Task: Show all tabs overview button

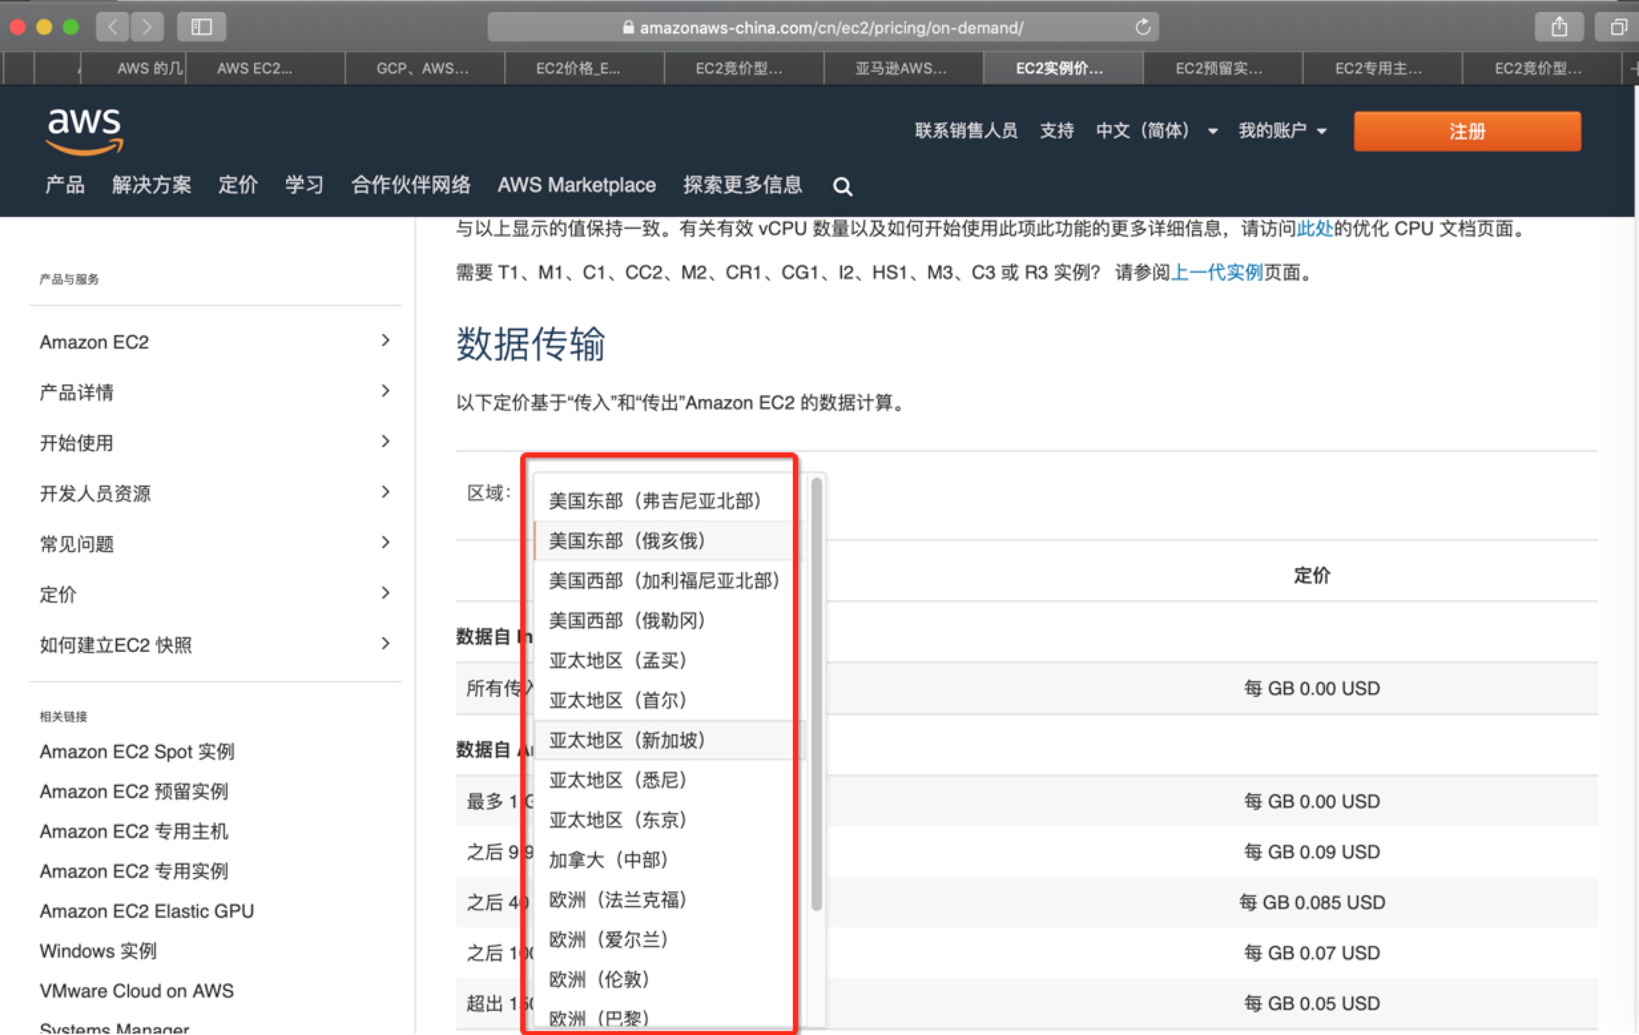Action: click(1619, 27)
